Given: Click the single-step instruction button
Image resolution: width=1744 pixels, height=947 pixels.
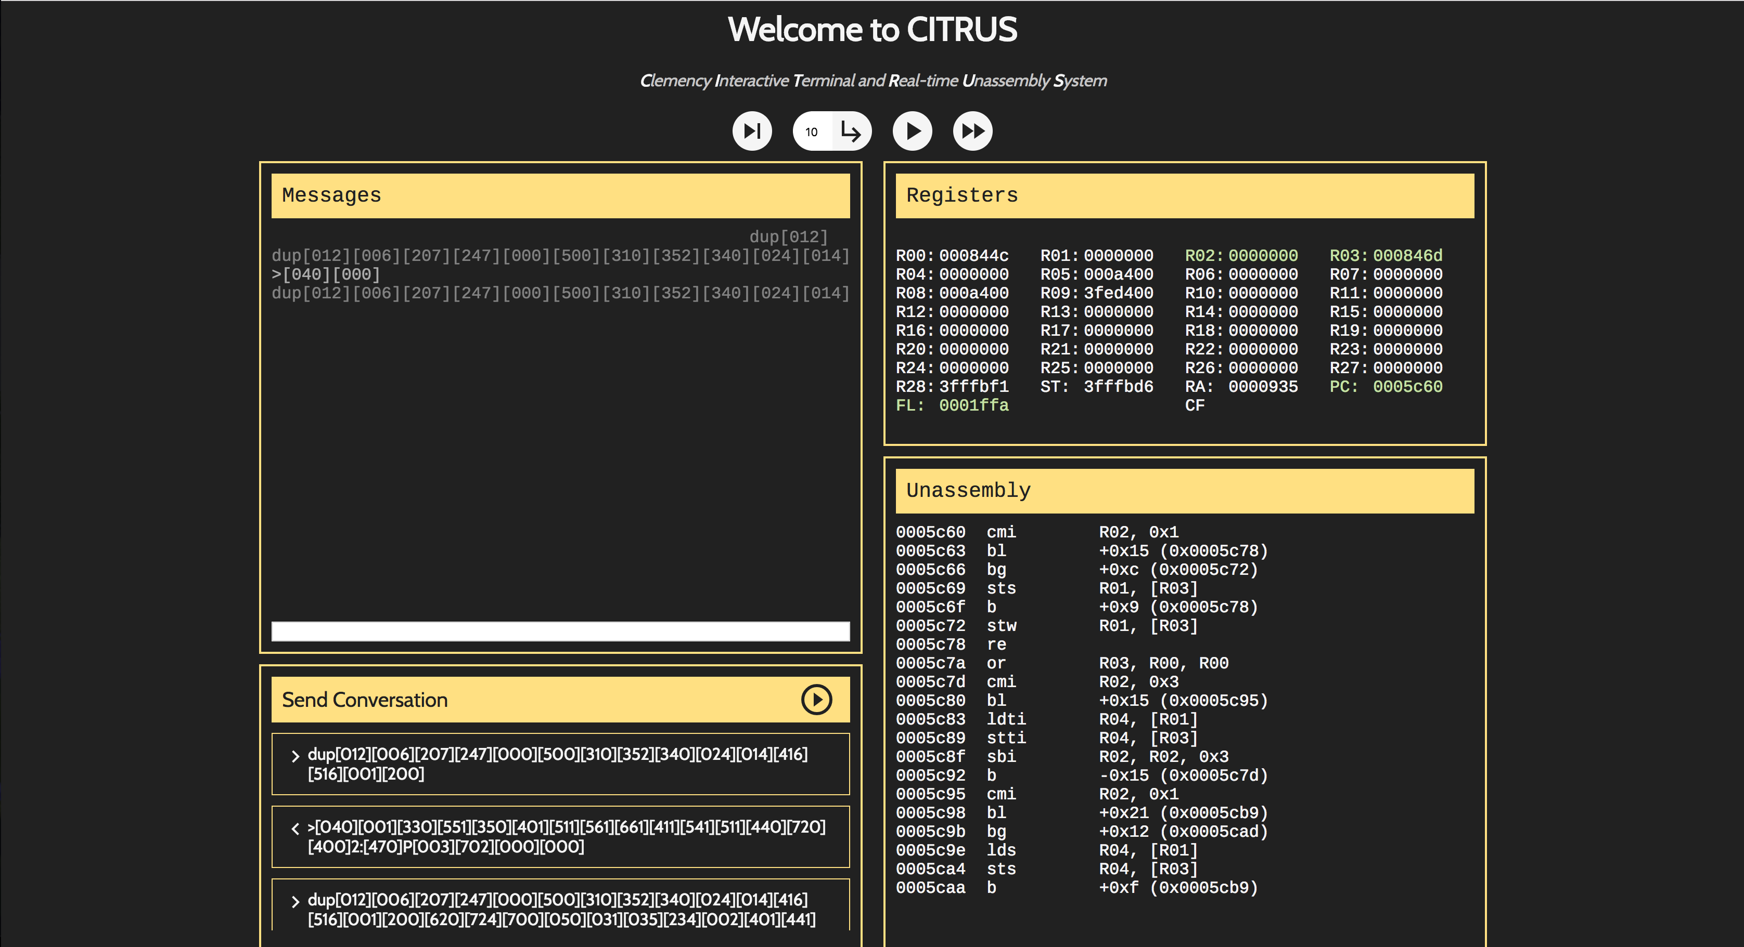Looking at the screenshot, I should (751, 130).
